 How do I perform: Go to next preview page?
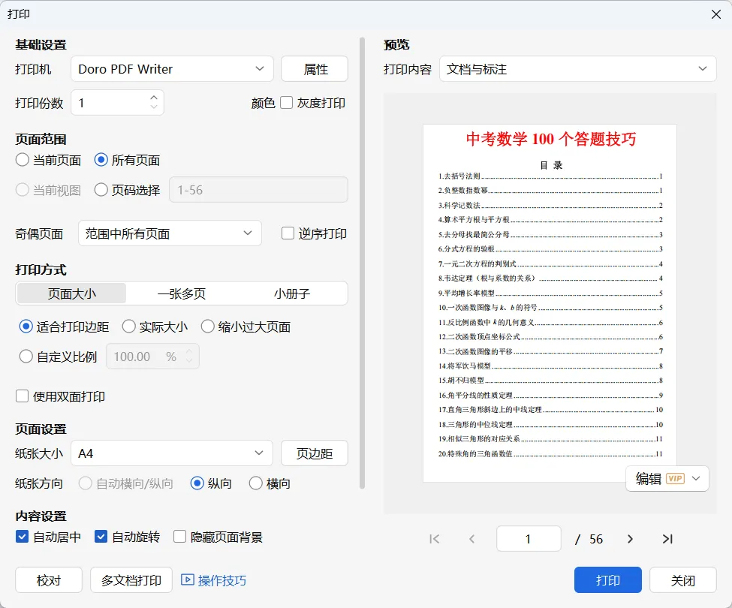tap(630, 539)
